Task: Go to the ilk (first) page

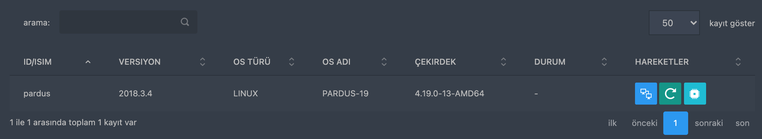Action: (612, 123)
